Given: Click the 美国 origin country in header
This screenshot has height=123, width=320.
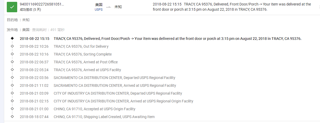Looking at the screenshot, I should [99, 4].
